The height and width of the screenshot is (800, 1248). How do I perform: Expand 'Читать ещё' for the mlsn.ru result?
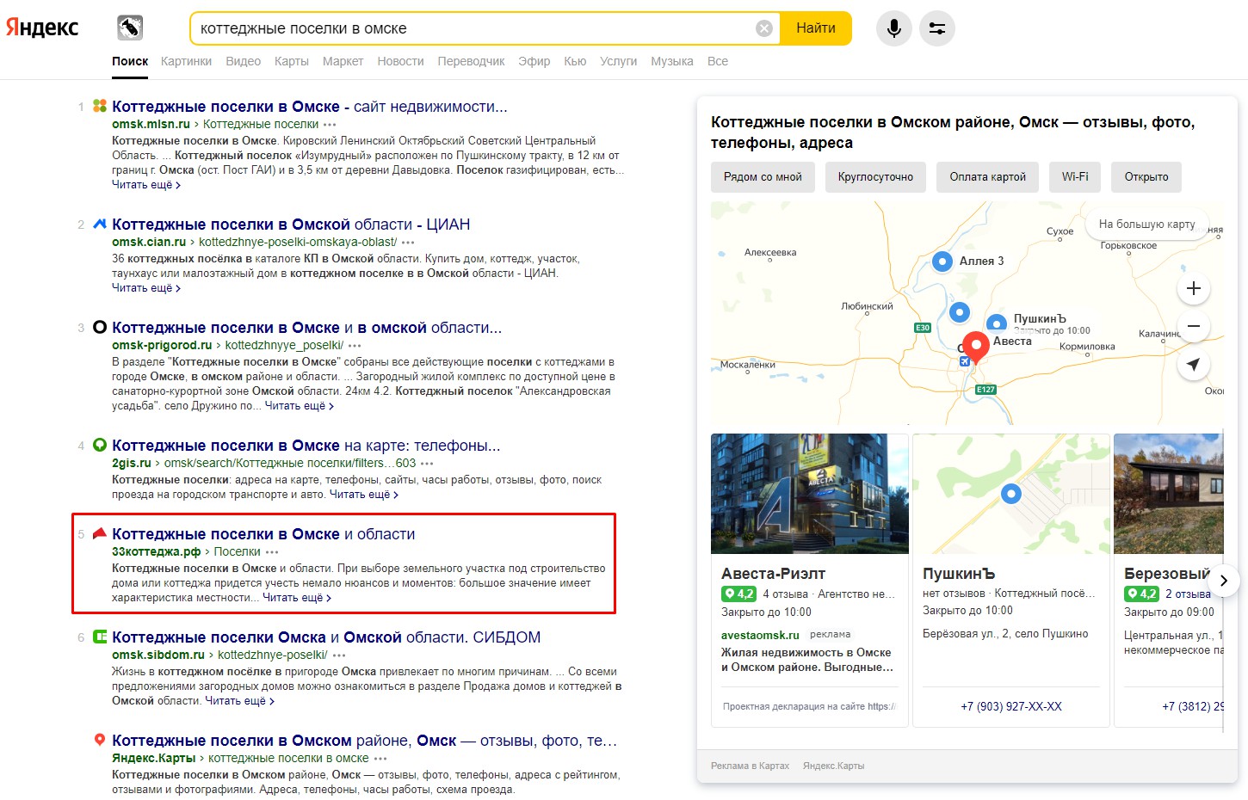(x=146, y=185)
